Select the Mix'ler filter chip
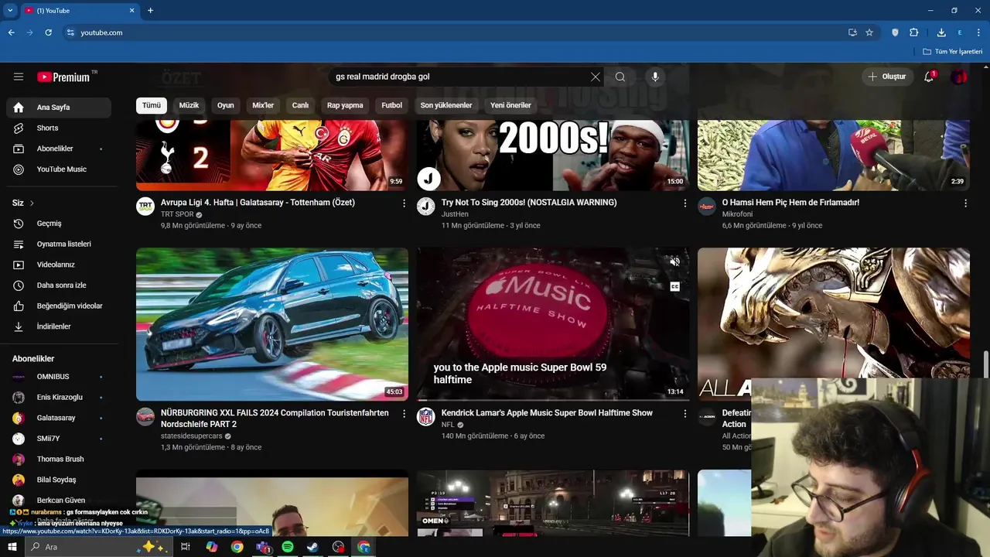 tap(263, 105)
